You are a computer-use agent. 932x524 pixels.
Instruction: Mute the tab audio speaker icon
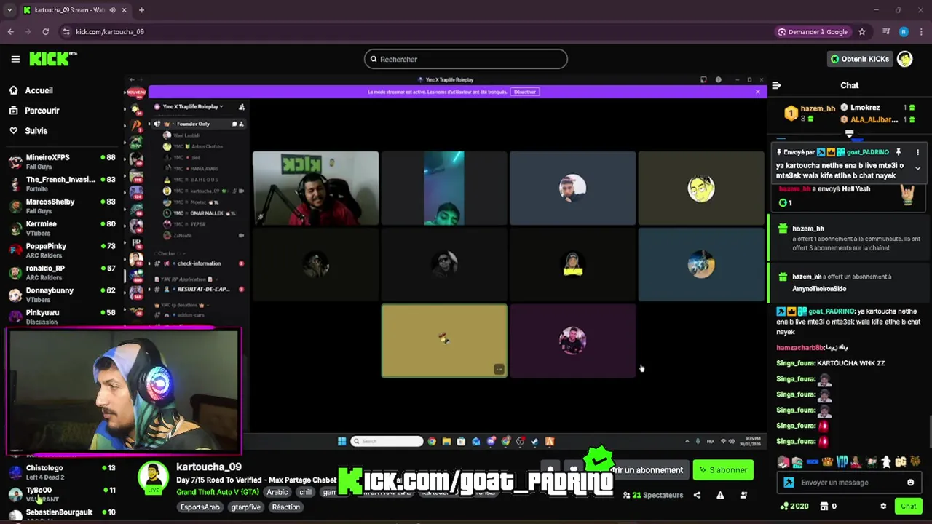(x=111, y=10)
